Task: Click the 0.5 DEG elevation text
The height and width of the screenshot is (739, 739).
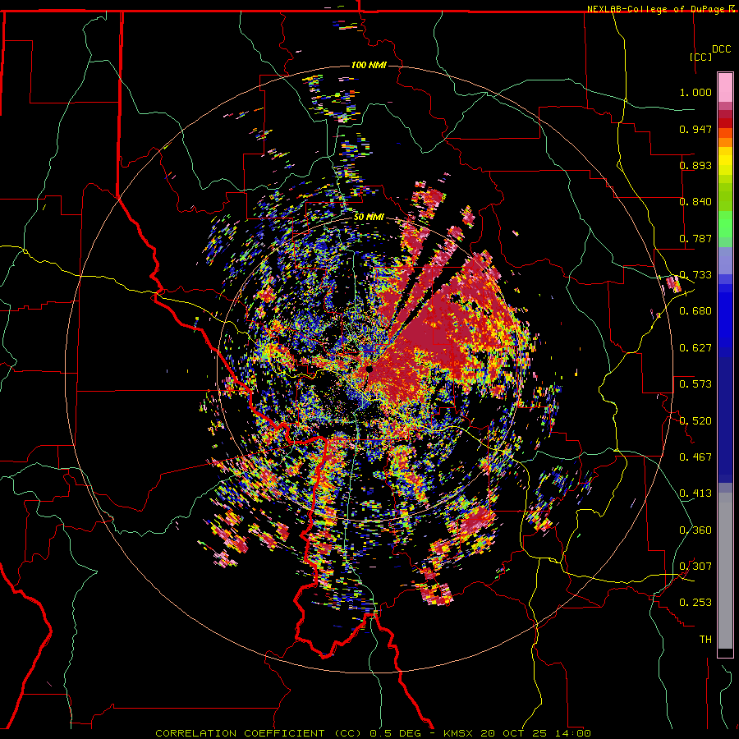Action: pyautogui.click(x=395, y=733)
